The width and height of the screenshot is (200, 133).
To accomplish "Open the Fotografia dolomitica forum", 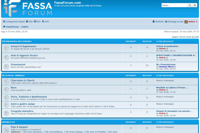I will tap(22, 111).
